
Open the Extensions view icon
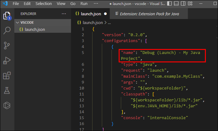pyautogui.click(x=7, y=75)
